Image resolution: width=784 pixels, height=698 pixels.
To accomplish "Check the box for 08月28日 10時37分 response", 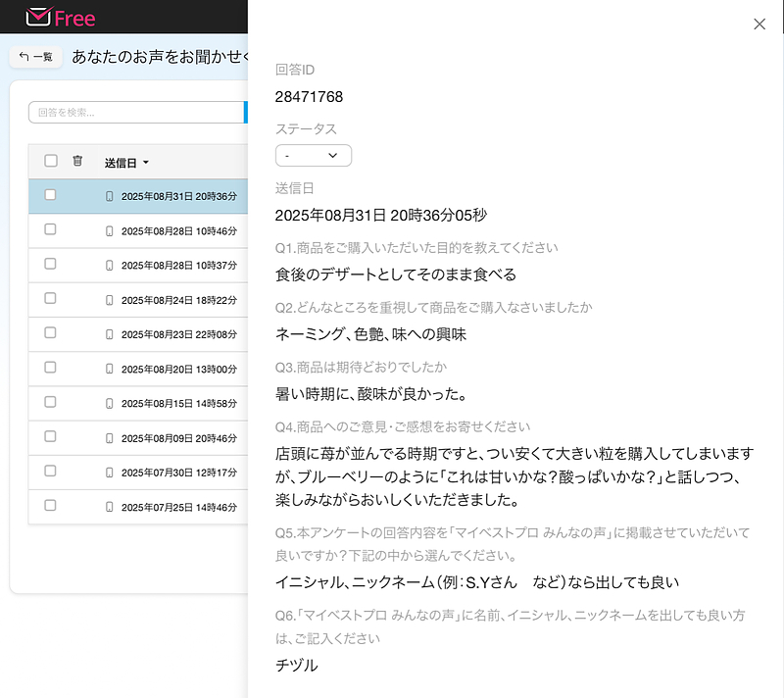I will coord(51,265).
